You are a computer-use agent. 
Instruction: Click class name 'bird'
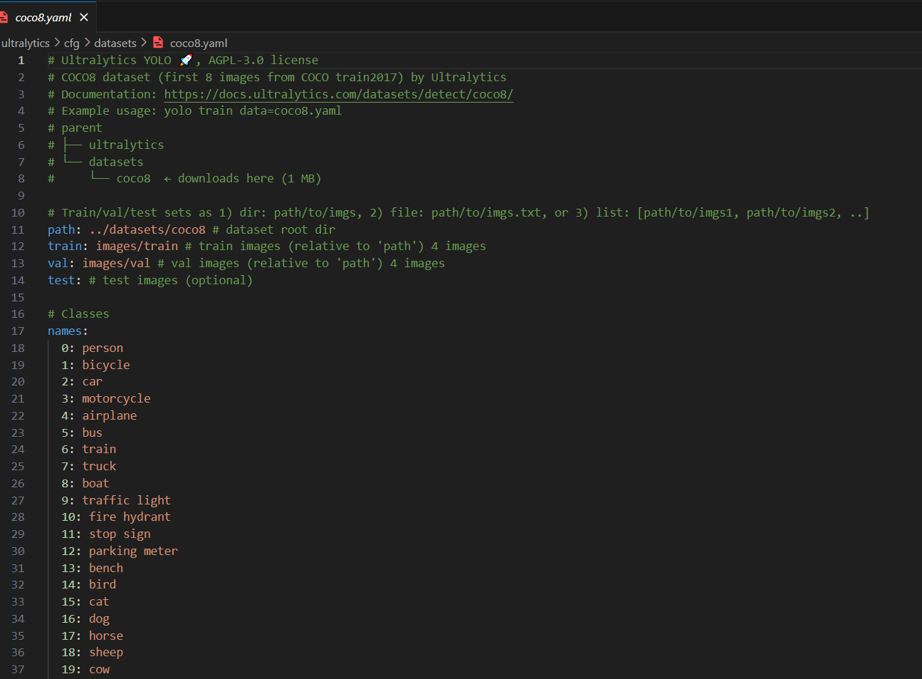pos(103,585)
